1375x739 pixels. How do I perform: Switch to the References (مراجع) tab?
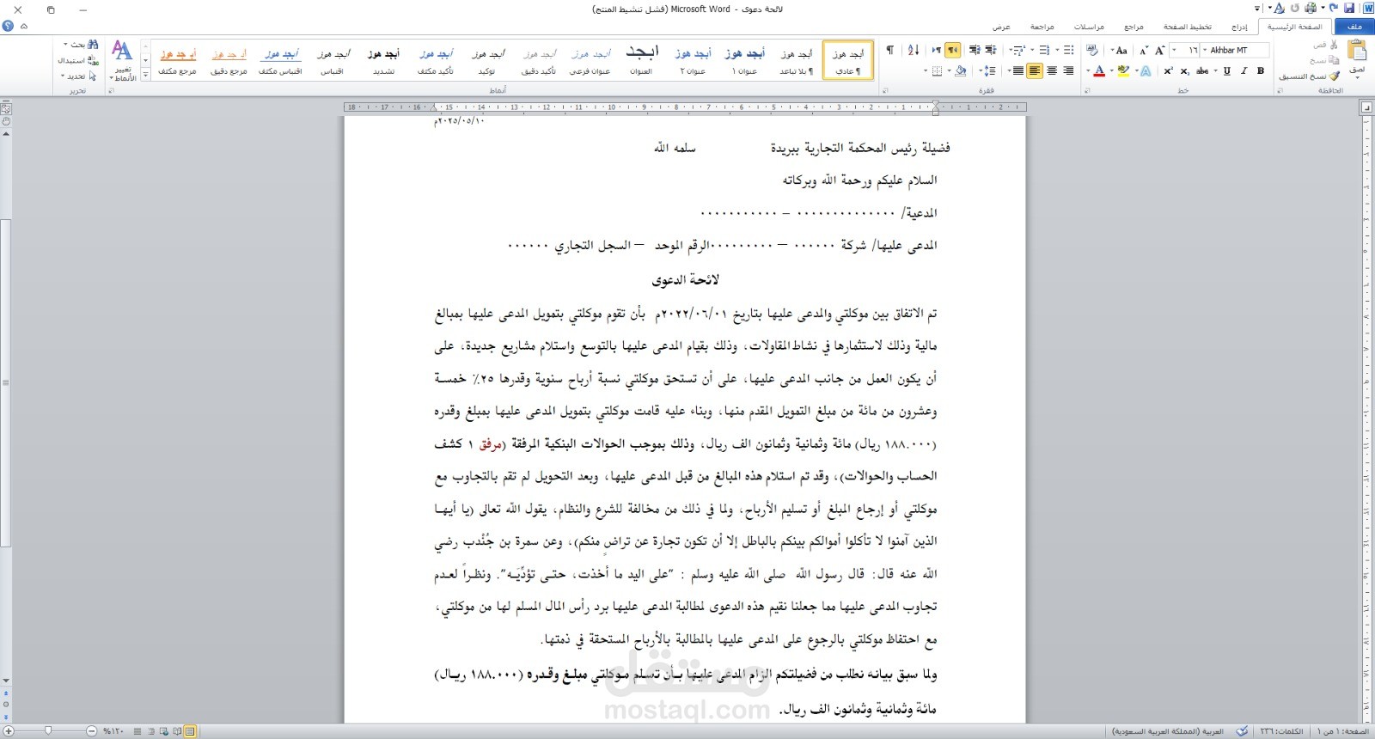click(x=1134, y=27)
